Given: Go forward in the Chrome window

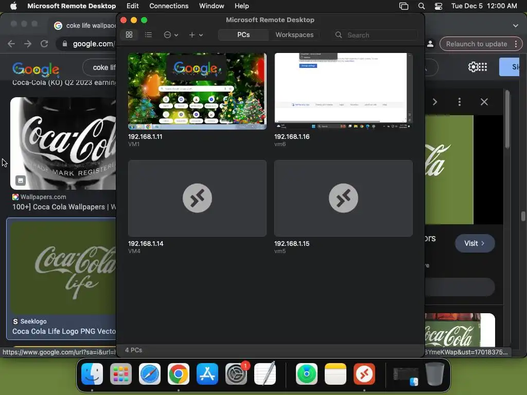Looking at the screenshot, I should click(x=28, y=44).
